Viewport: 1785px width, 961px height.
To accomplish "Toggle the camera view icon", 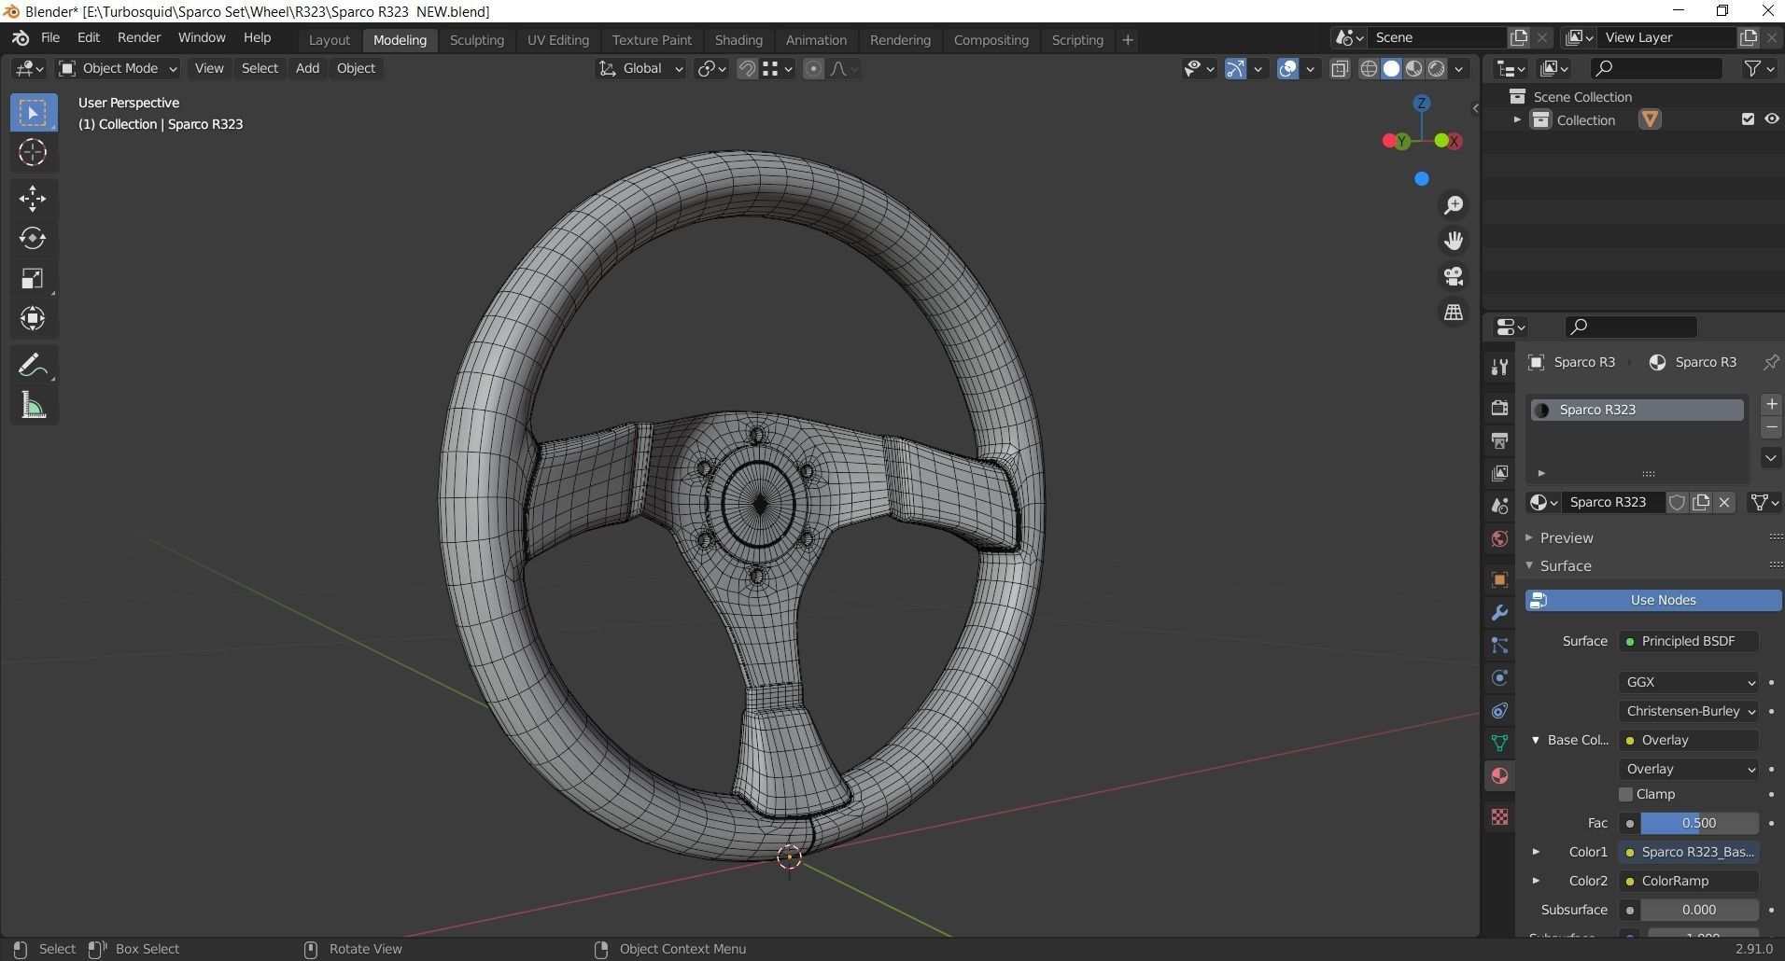I will click(x=1454, y=276).
